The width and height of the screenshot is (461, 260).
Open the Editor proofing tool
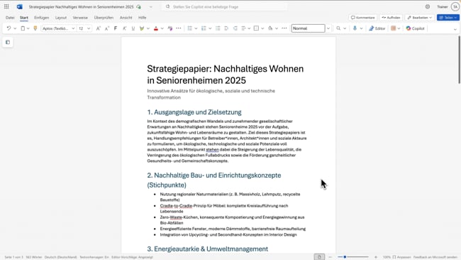click(377, 28)
